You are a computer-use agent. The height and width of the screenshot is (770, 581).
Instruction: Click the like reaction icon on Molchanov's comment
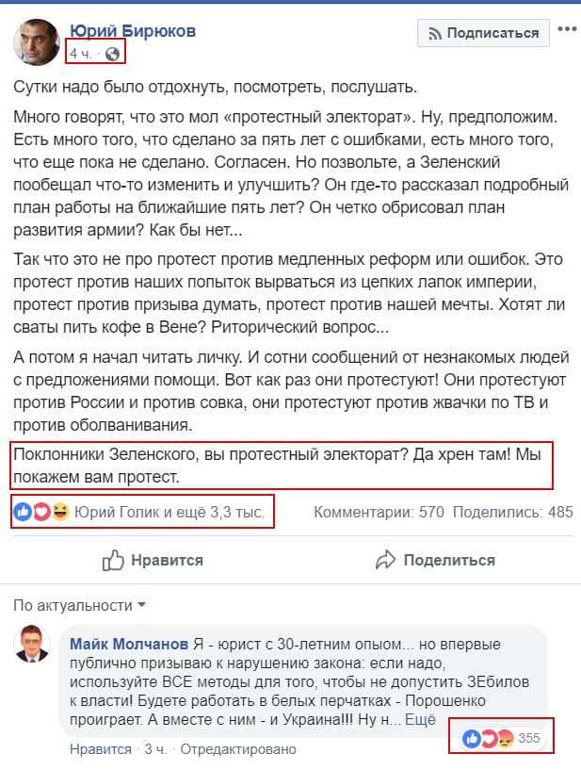(472, 738)
